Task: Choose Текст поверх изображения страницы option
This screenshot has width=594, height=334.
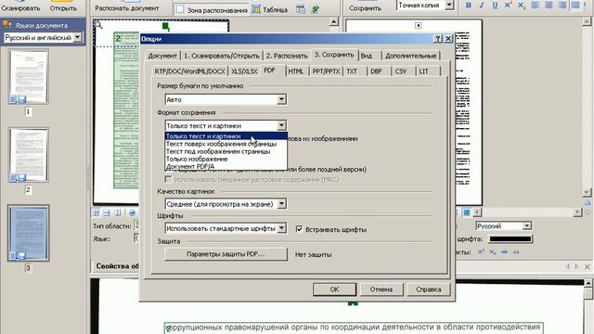Action: coord(226,144)
